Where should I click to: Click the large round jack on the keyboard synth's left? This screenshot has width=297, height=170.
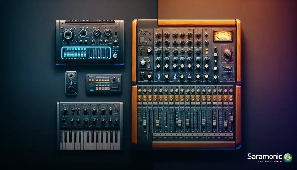point(63,121)
